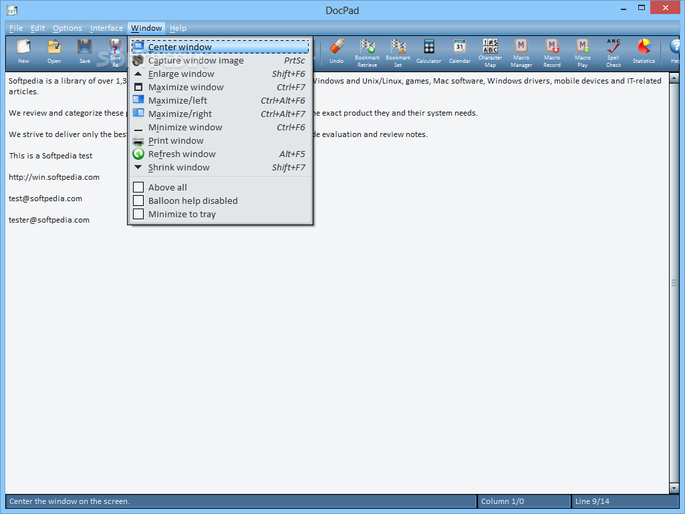The width and height of the screenshot is (685, 514).
Task: Select Minimize window menu entry
Action: [x=221, y=127]
